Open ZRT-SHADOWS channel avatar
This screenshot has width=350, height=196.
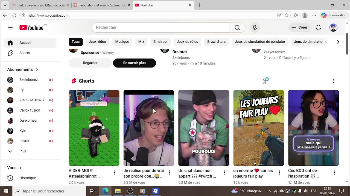[10, 100]
